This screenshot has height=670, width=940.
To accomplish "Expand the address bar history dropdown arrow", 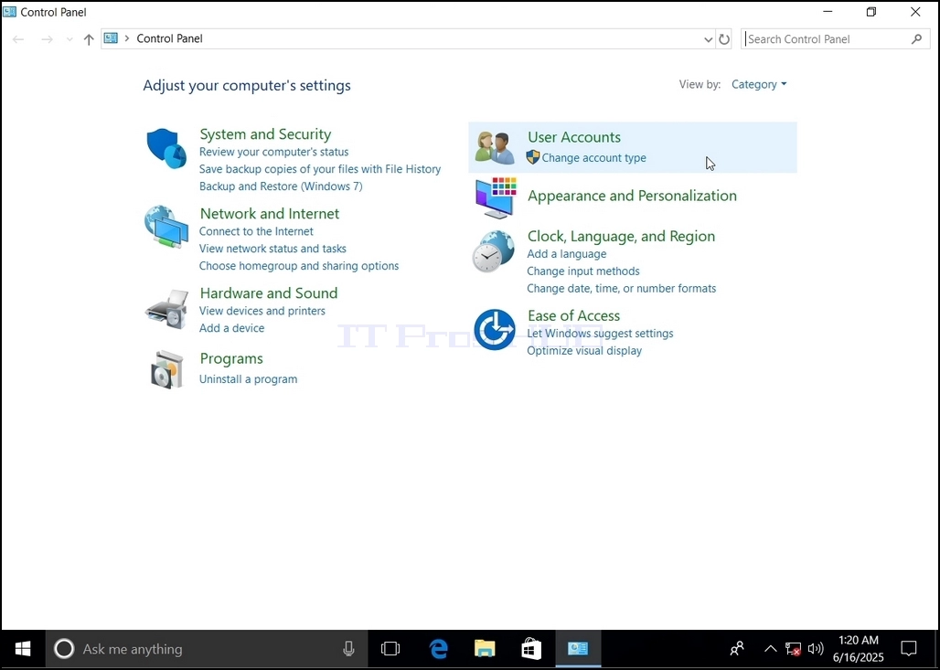I will 708,39.
